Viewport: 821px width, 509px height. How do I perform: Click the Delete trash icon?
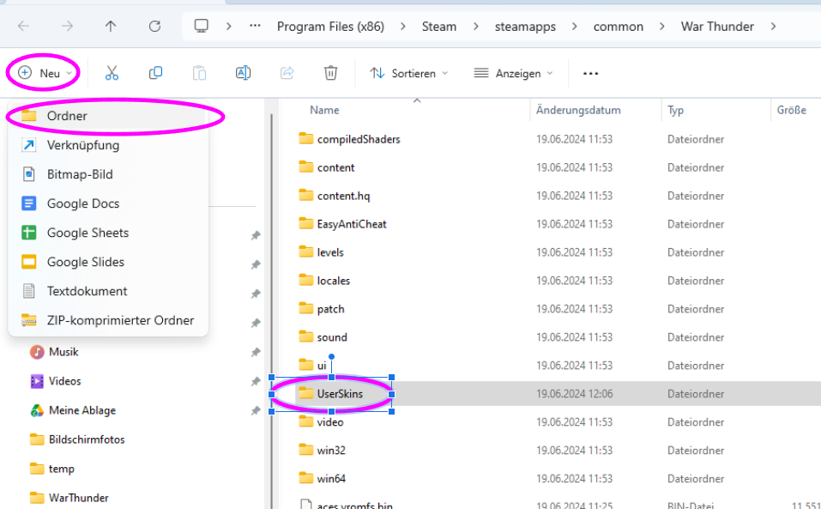(330, 73)
